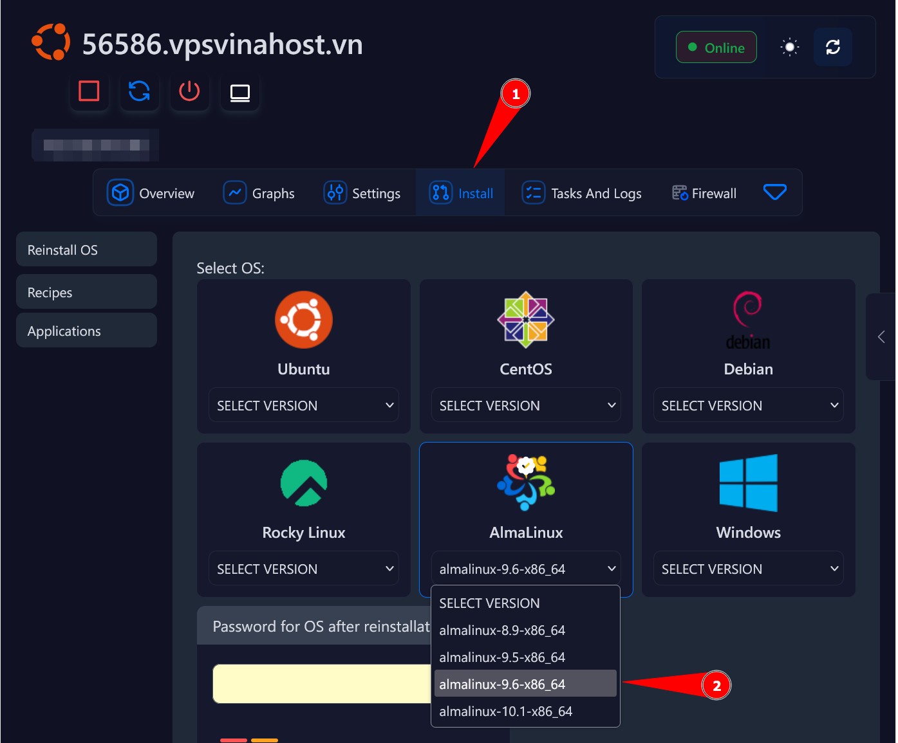Select almalinux-10.1-x86_64 from the version list

506,711
